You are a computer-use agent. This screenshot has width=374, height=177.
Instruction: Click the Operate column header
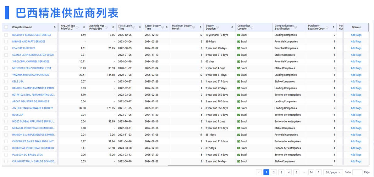[x=356, y=27]
